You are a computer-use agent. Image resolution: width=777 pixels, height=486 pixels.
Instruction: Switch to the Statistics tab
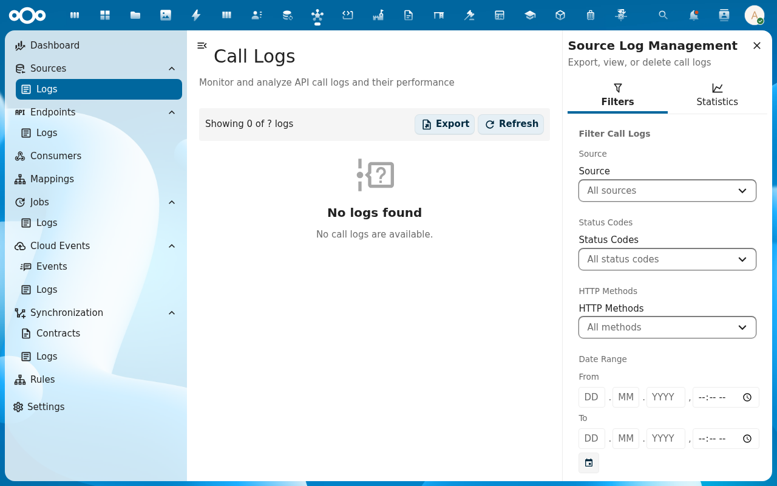tap(718, 96)
